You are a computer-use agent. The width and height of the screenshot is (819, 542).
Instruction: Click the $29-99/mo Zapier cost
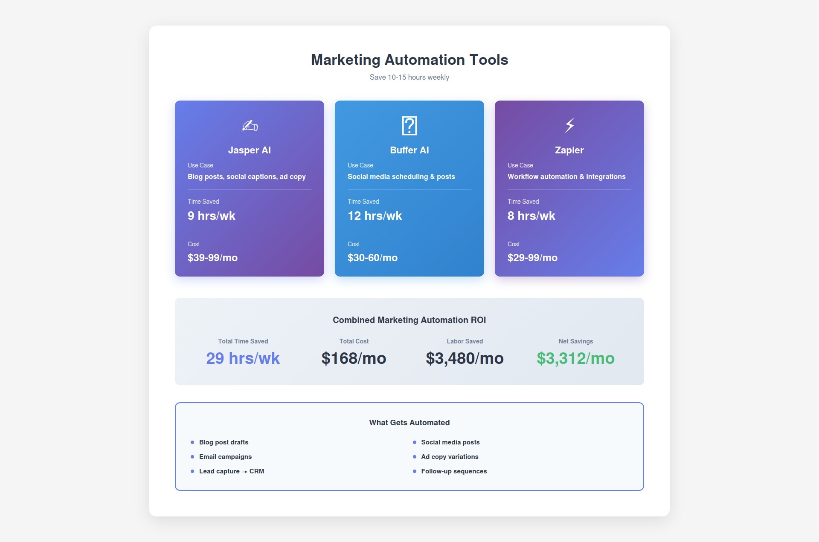tap(532, 258)
